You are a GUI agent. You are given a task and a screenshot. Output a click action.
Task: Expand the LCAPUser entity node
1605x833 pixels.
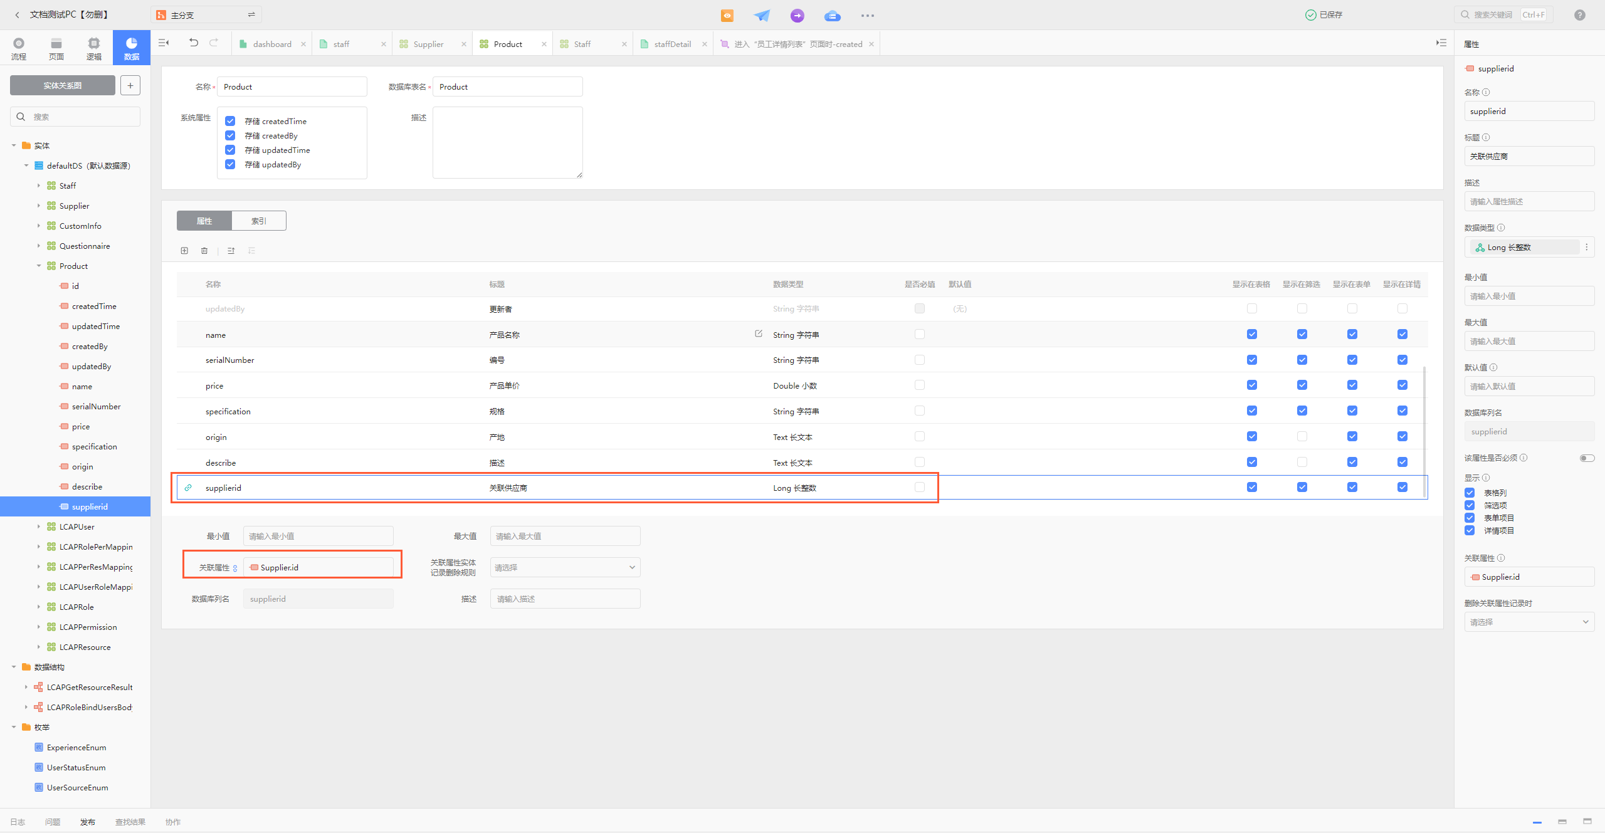click(39, 527)
